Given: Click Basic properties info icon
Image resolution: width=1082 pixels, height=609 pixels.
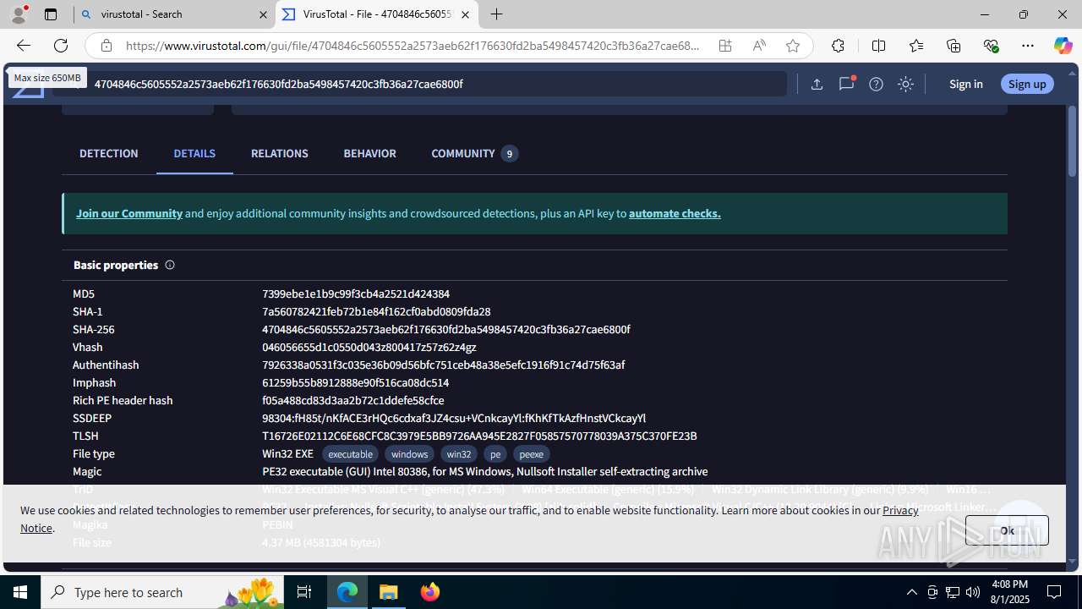Looking at the screenshot, I should pos(170,265).
